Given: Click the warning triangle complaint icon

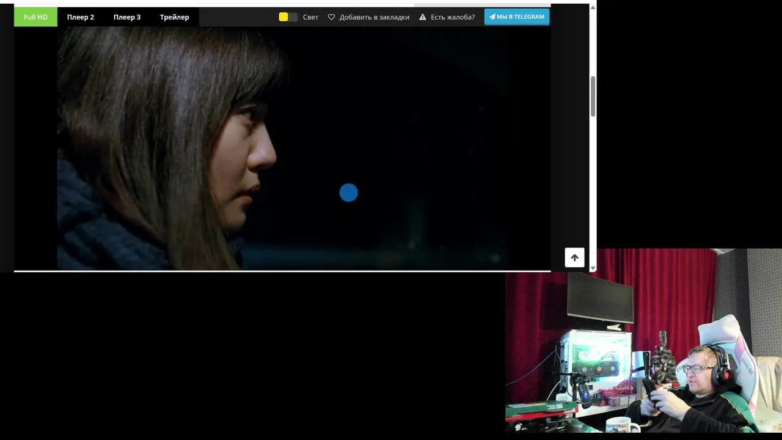Looking at the screenshot, I should coord(422,17).
